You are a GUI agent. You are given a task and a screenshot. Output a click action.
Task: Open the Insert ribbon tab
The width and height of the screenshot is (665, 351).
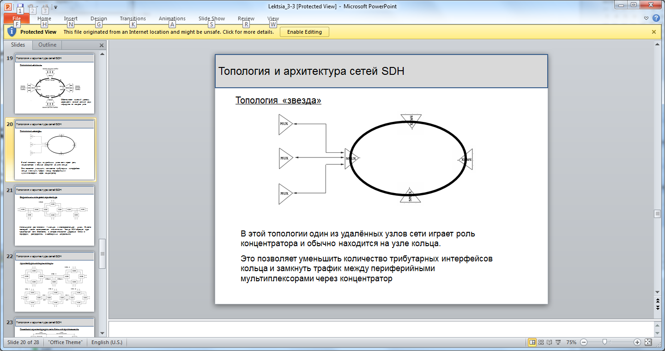[71, 18]
